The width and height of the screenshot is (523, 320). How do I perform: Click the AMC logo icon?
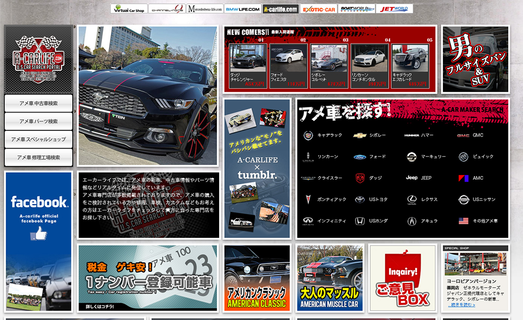point(463,178)
